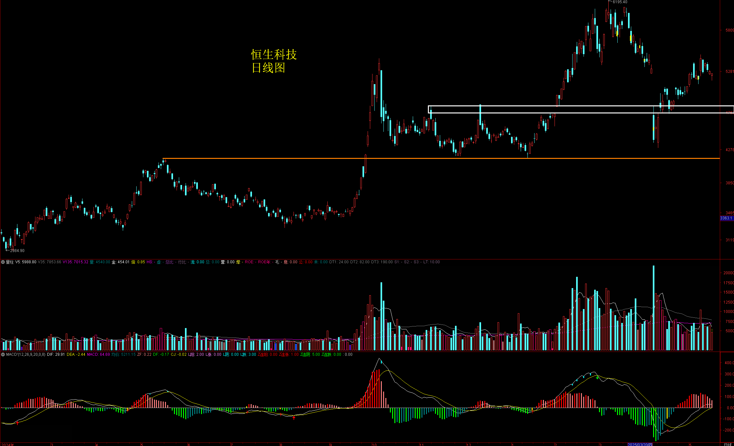Click the 20000 volume axis label

click(729, 273)
